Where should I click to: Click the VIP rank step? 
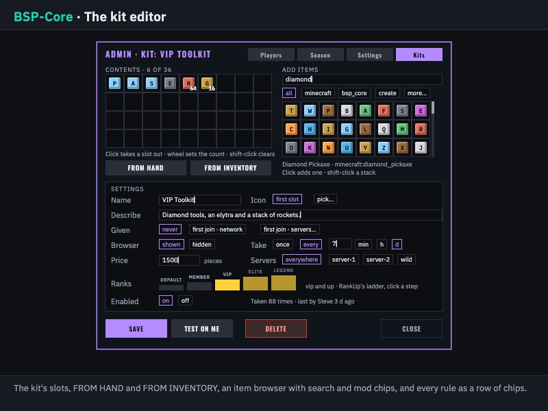click(x=227, y=285)
